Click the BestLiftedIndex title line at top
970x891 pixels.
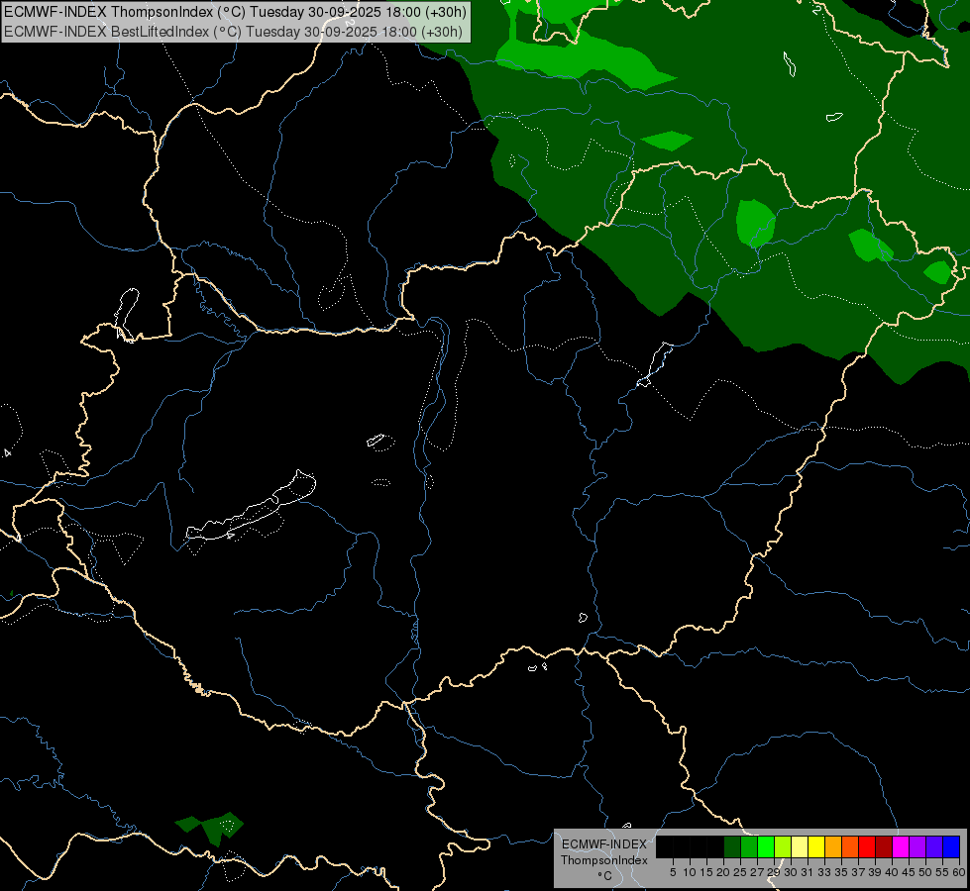click(233, 32)
